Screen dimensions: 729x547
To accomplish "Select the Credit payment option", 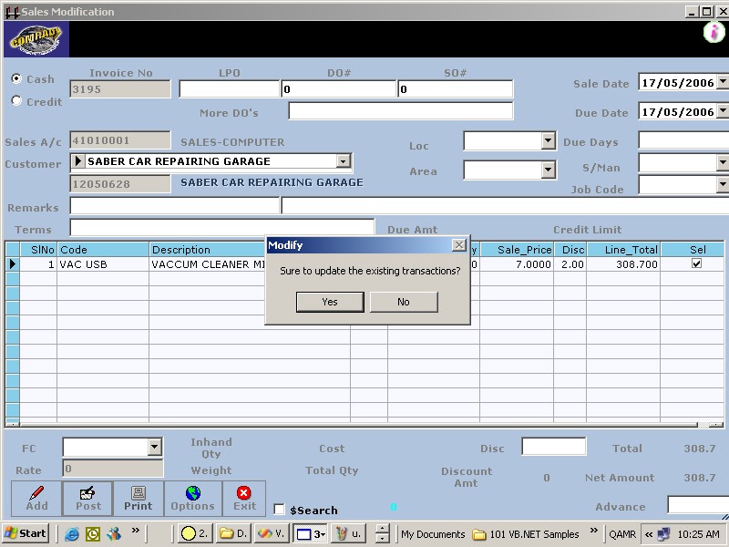I will (x=15, y=100).
